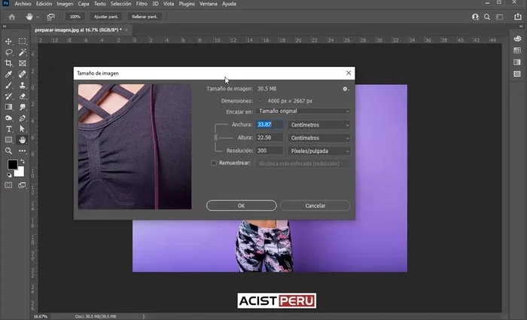The height and width of the screenshot is (320, 527).
Task: Change screen mode from the toolbox
Action: click(x=22, y=185)
